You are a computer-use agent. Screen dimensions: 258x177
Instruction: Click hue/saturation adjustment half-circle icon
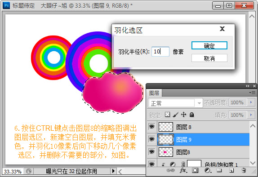coord(173,164)
